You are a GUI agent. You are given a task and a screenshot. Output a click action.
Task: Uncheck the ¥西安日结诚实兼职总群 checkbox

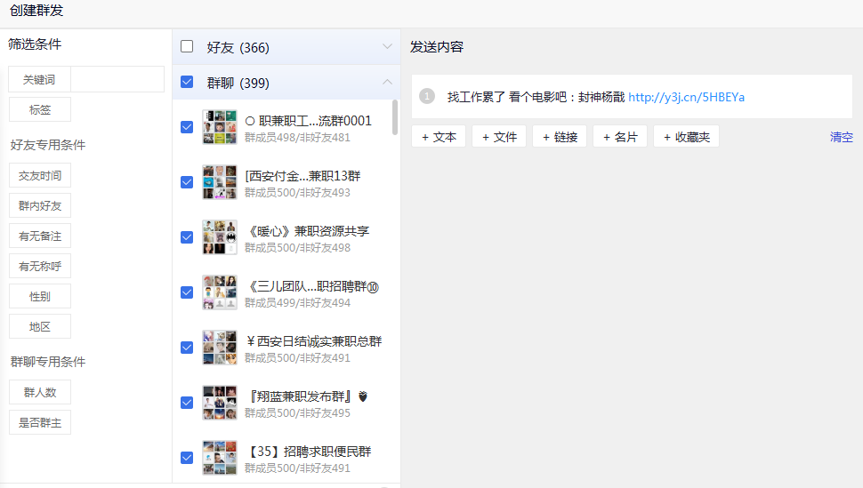[187, 348]
